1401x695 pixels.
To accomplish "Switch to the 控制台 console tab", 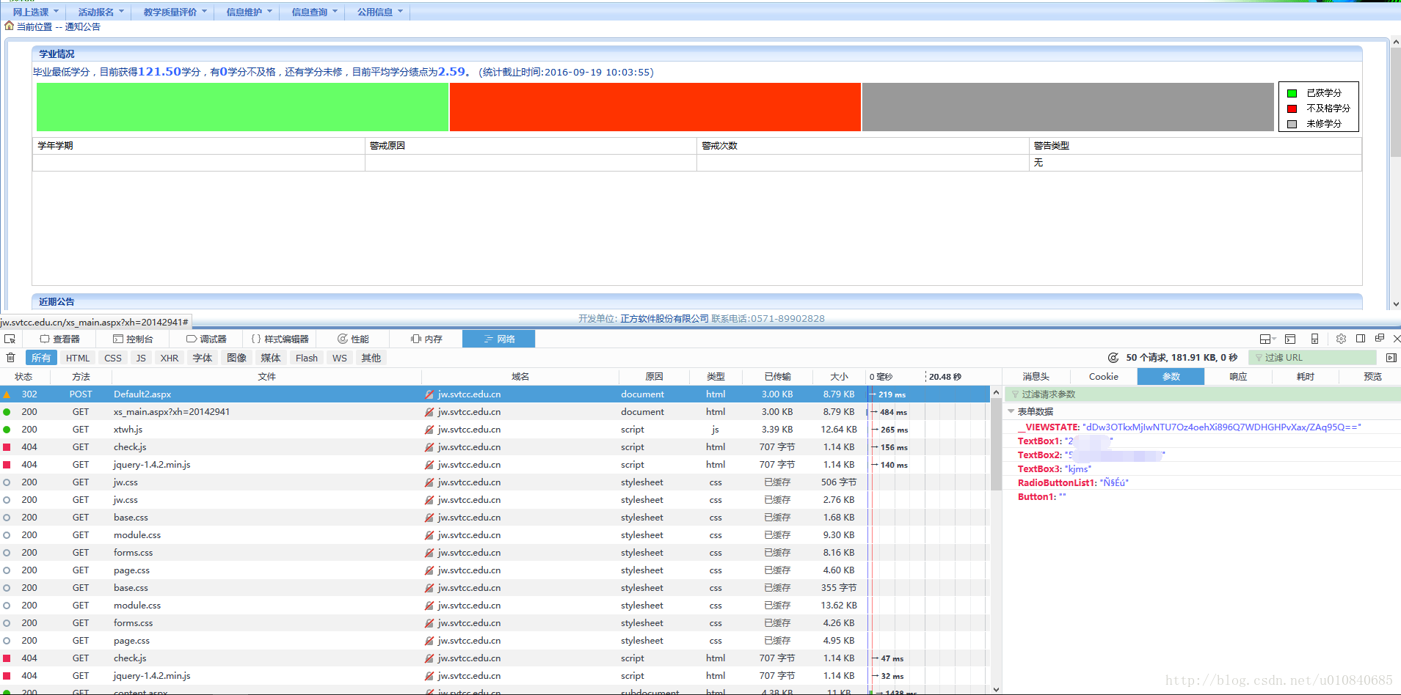I will tap(133, 339).
